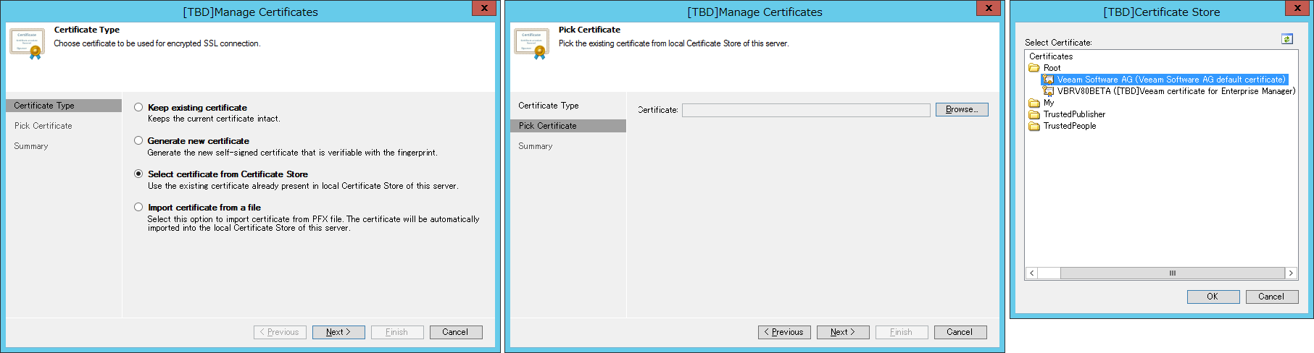Viewport: 1314px width, 353px height.
Task: Open the Certificate Type step in left wizard
Action: point(64,106)
